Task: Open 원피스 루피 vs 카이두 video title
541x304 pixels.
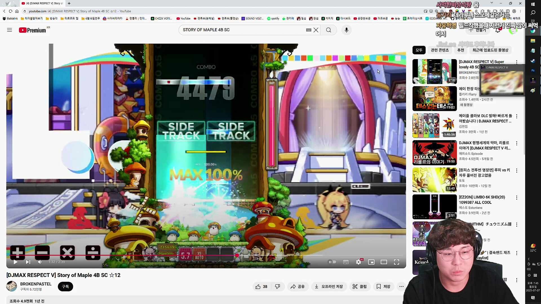Action: (484, 173)
